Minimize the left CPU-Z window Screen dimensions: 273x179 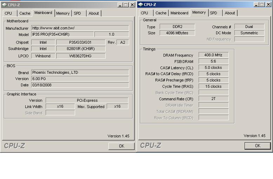[120, 5]
